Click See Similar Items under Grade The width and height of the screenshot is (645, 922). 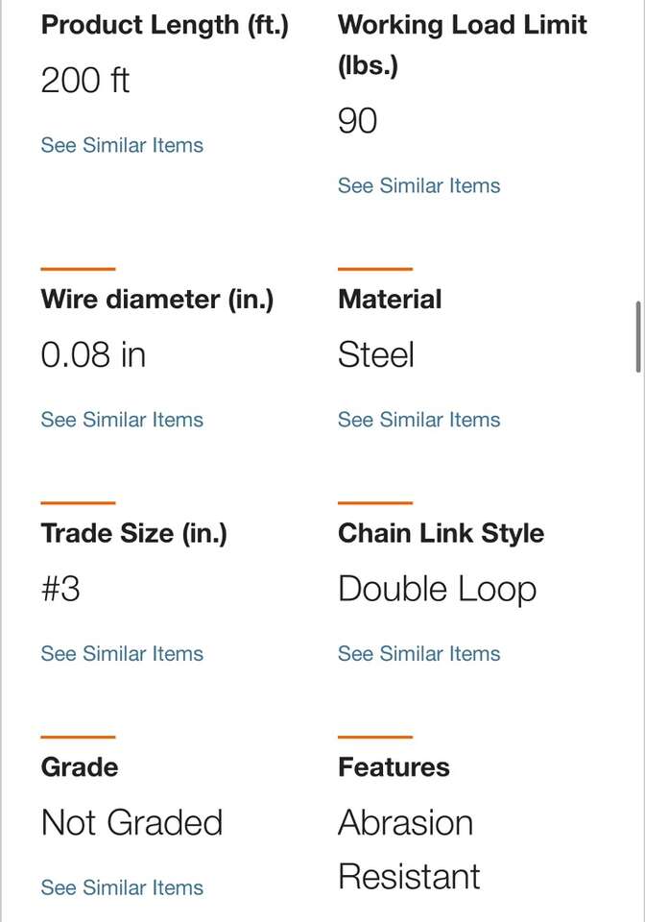click(122, 887)
